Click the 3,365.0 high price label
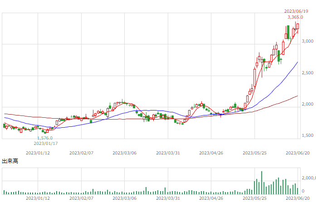The width and height of the screenshot is (316, 202). tap(295, 17)
